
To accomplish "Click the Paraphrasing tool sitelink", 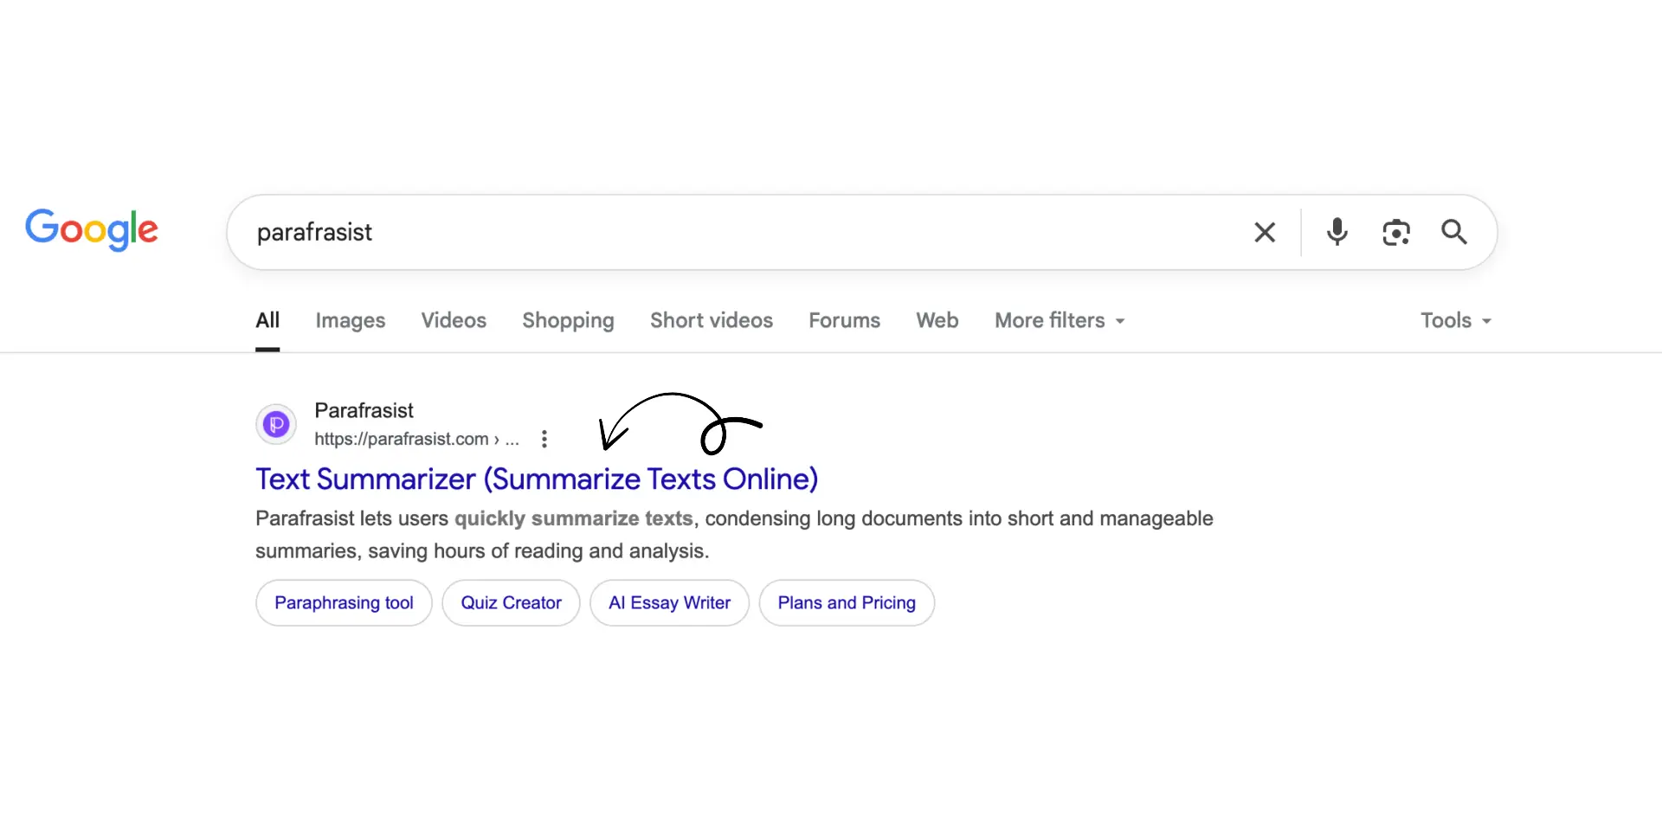I will pyautogui.click(x=344, y=602).
